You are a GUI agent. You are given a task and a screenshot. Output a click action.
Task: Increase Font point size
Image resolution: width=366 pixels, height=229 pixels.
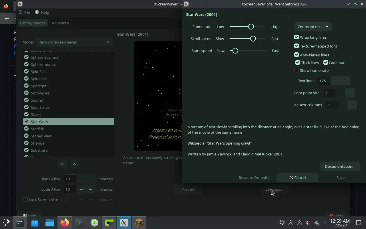click(350, 93)
